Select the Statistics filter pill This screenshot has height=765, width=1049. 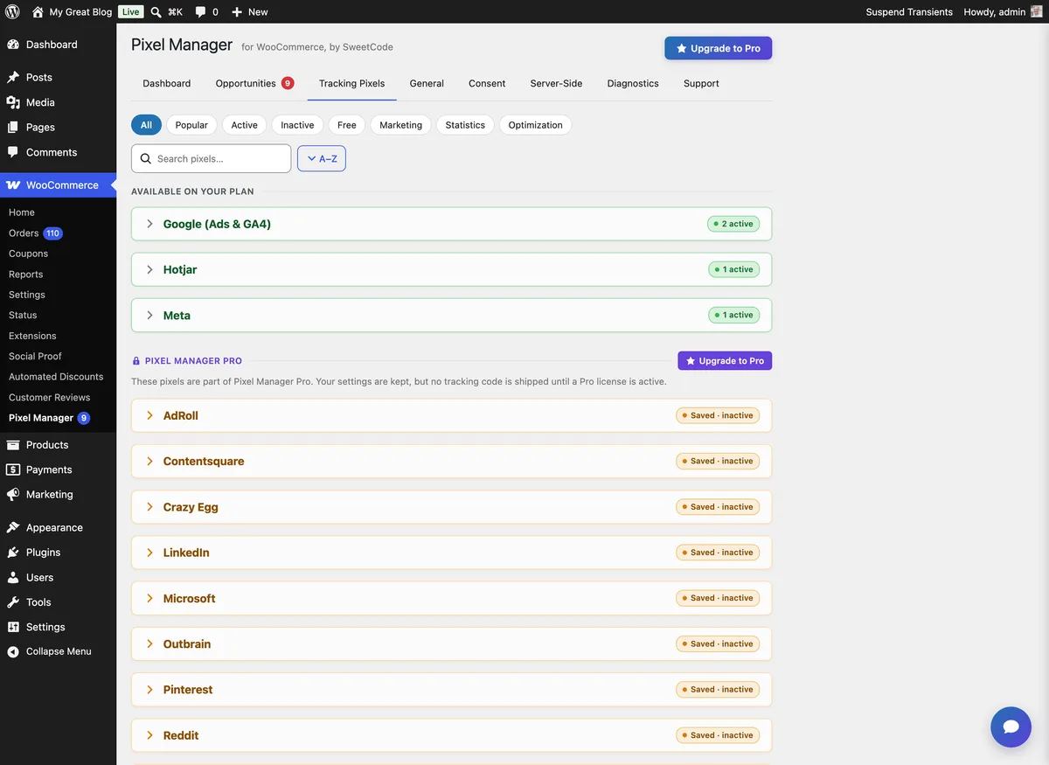(465, 125)
